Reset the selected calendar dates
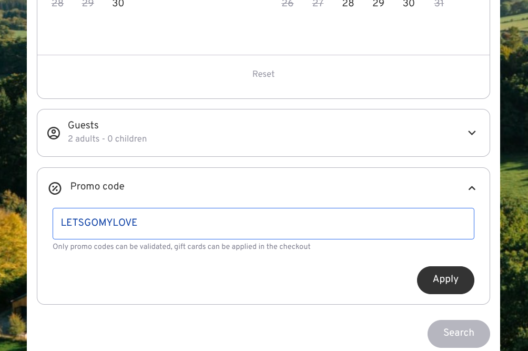Image resolution: width=528 pixels, height=351 pixels. 263,74
